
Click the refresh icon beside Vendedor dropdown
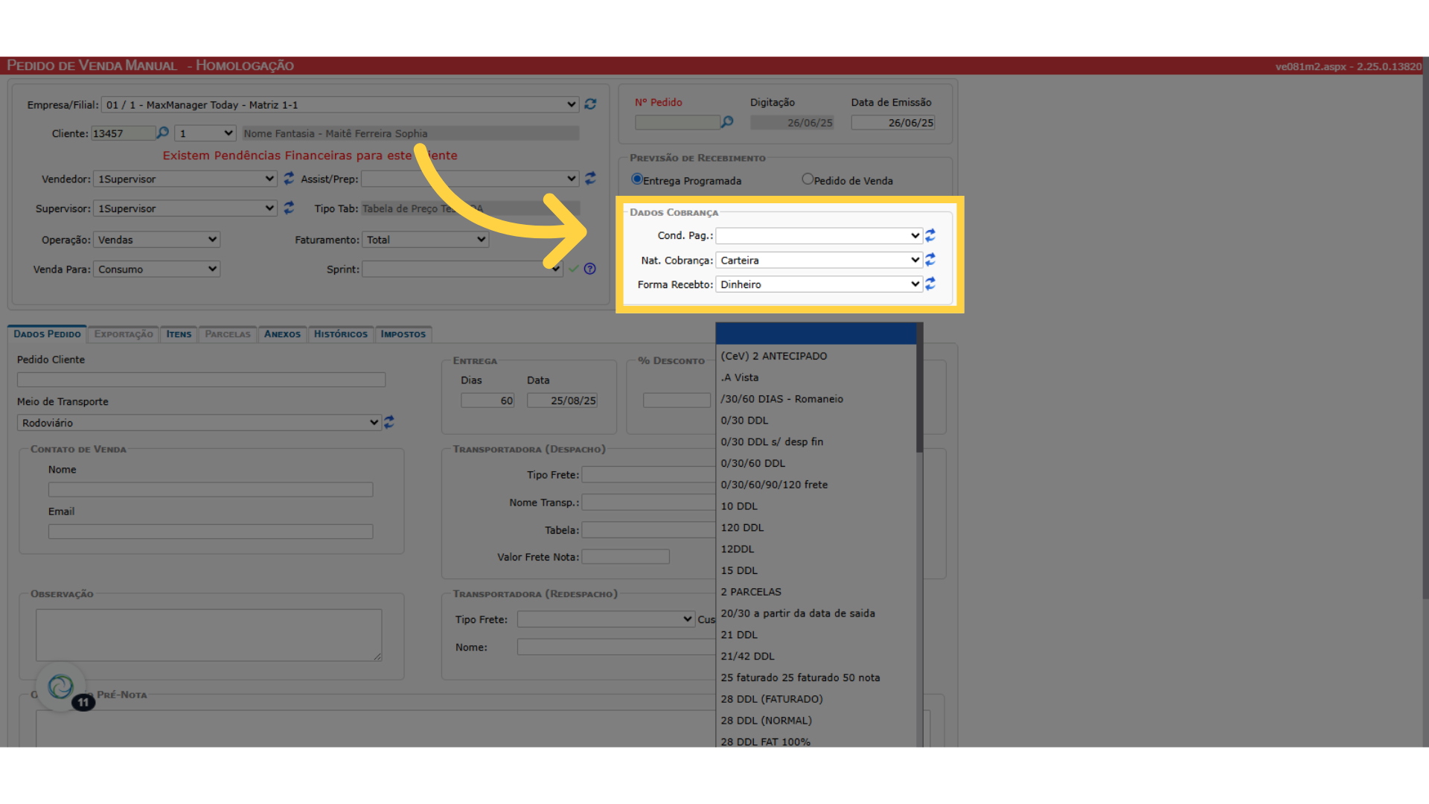pyautogui.click(x=289, y=179)
